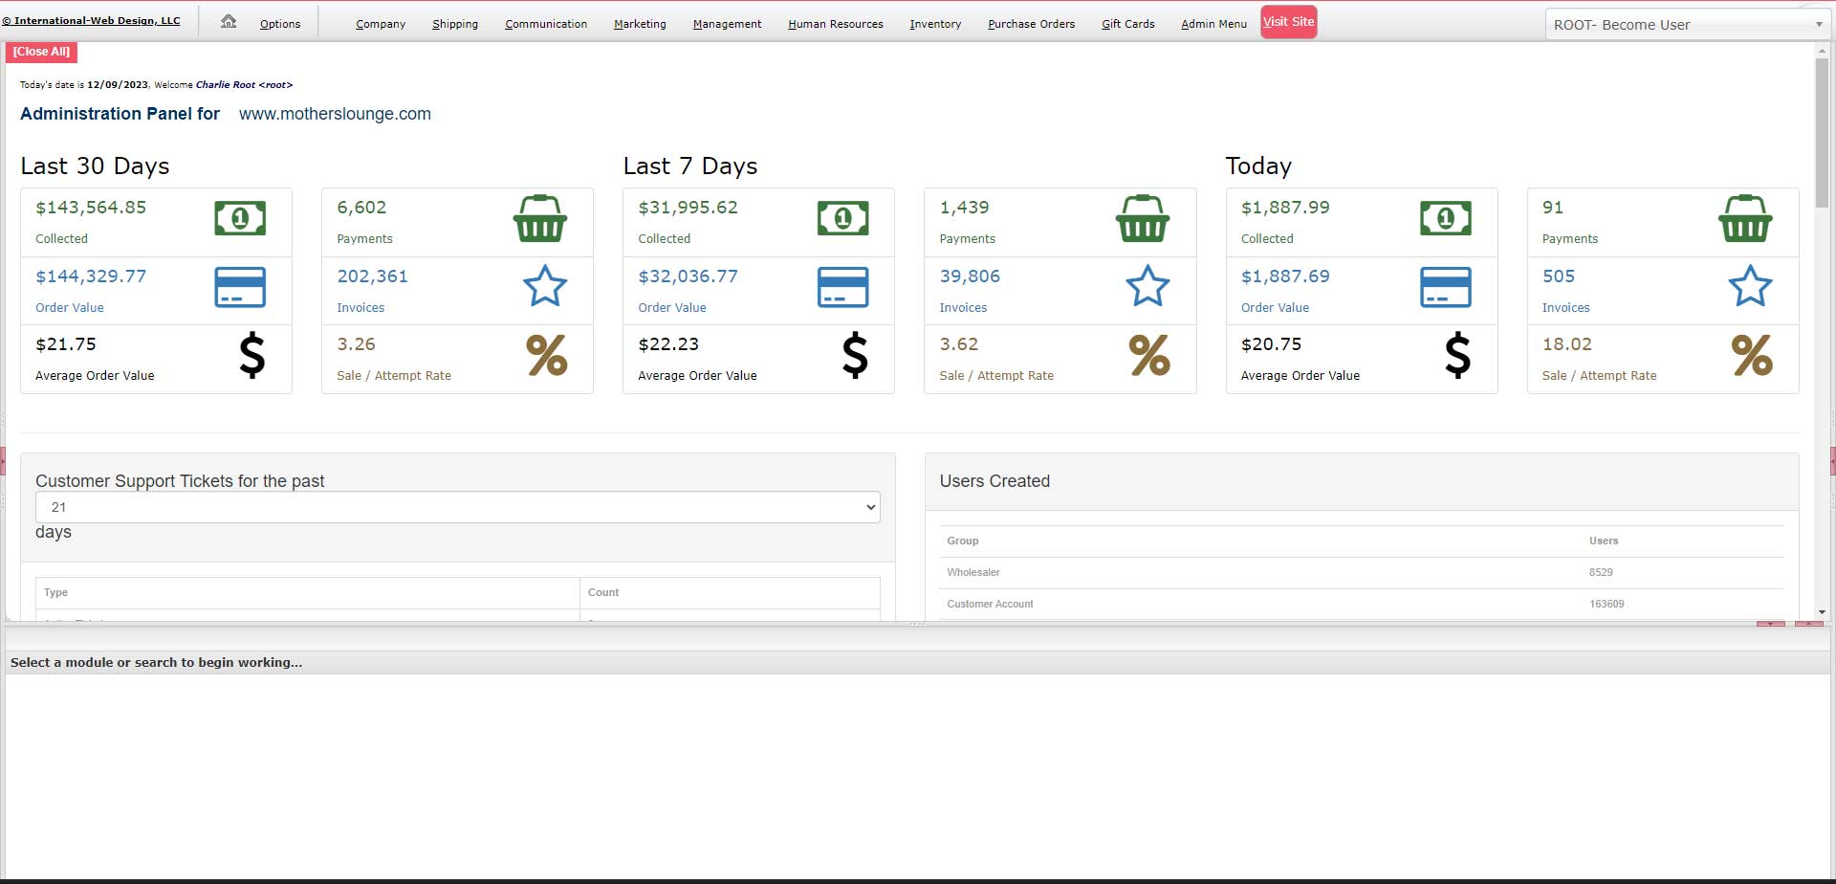Click the Last 30 Days collected cash icon
The image size is (1836, 884).
tap(240, 218)
